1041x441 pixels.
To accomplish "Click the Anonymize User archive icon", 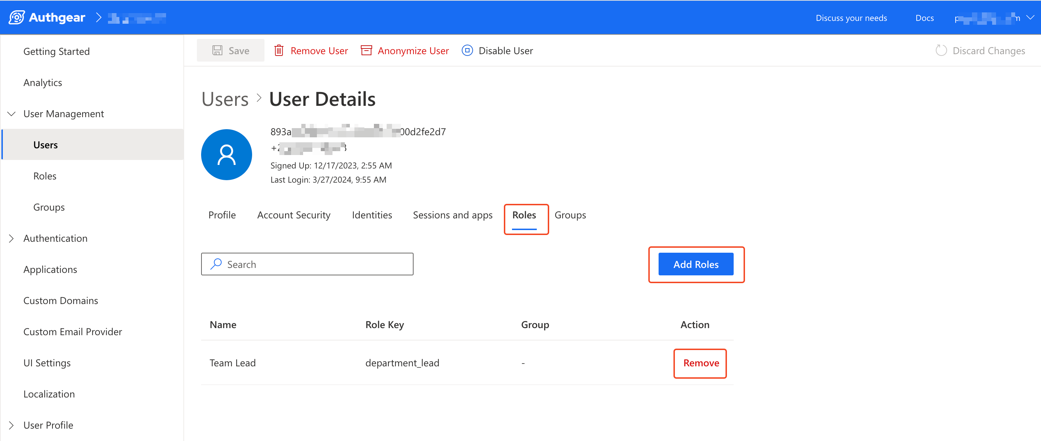I will point(366,51).
